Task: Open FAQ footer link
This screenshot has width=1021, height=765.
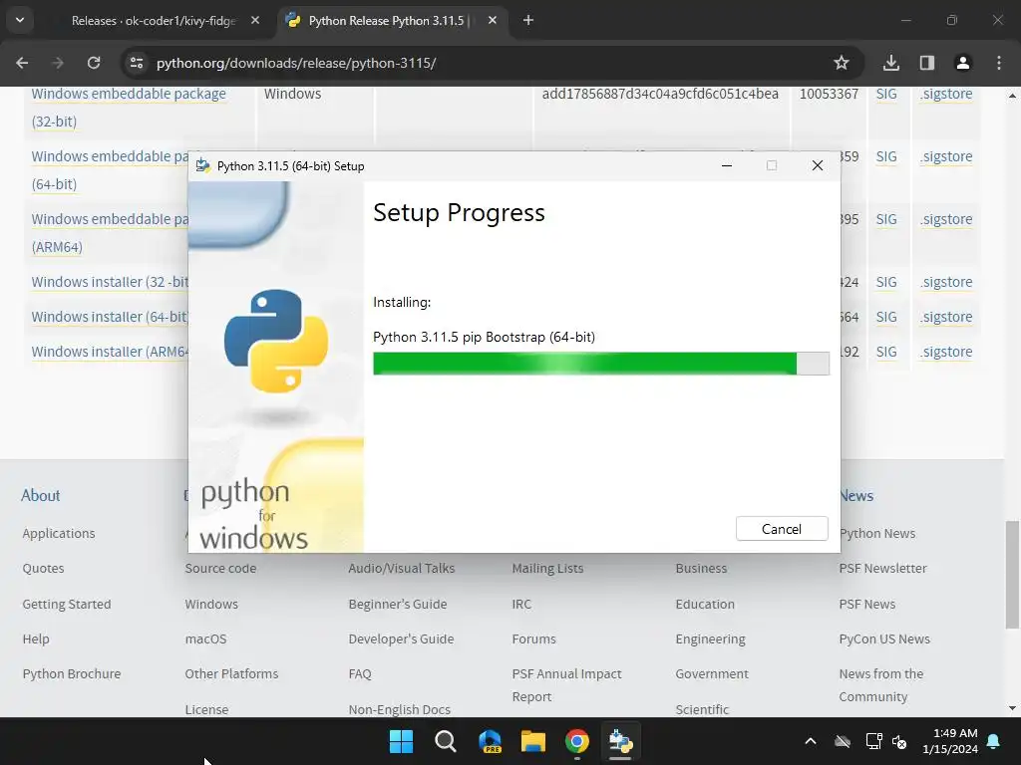Action: [360, 674]
